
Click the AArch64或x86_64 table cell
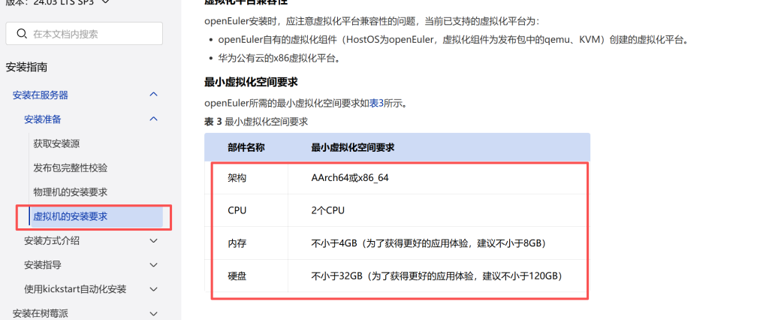(350, 178)
